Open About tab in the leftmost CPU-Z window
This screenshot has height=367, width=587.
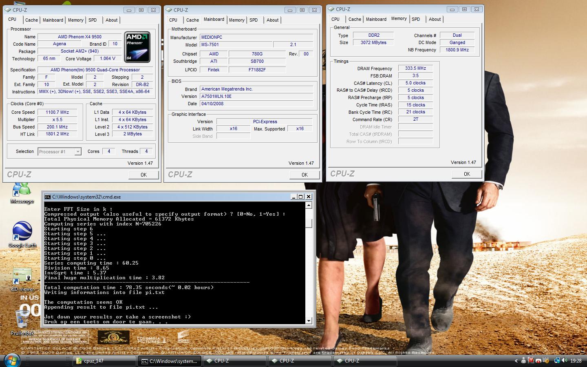111,20
